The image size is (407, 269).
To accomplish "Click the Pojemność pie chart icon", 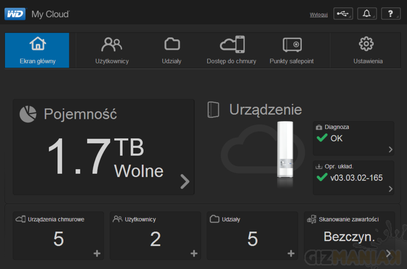I will point(28,114).
